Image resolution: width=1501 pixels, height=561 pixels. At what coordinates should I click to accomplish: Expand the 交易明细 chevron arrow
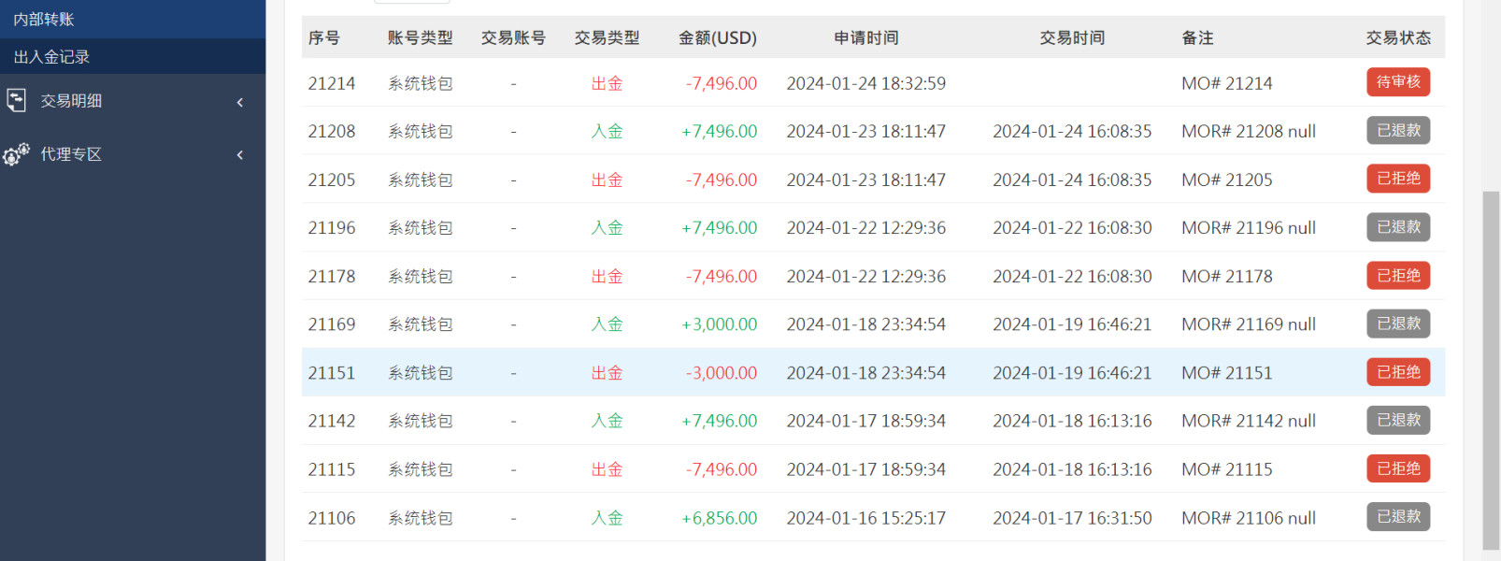coord(240,102)
